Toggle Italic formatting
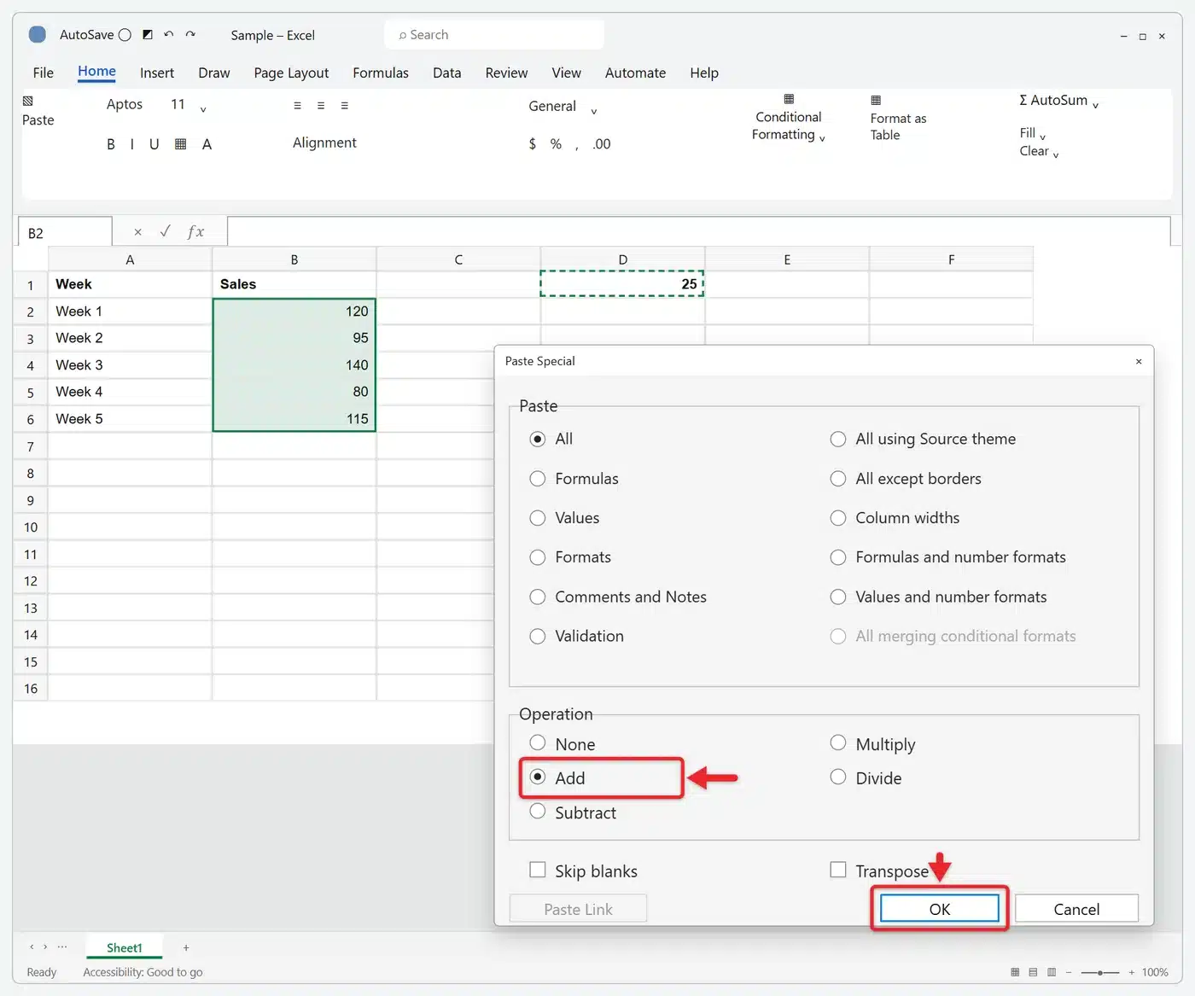Image resolution: width=1195 pixels, height=996 pixels. coord(132,144)
